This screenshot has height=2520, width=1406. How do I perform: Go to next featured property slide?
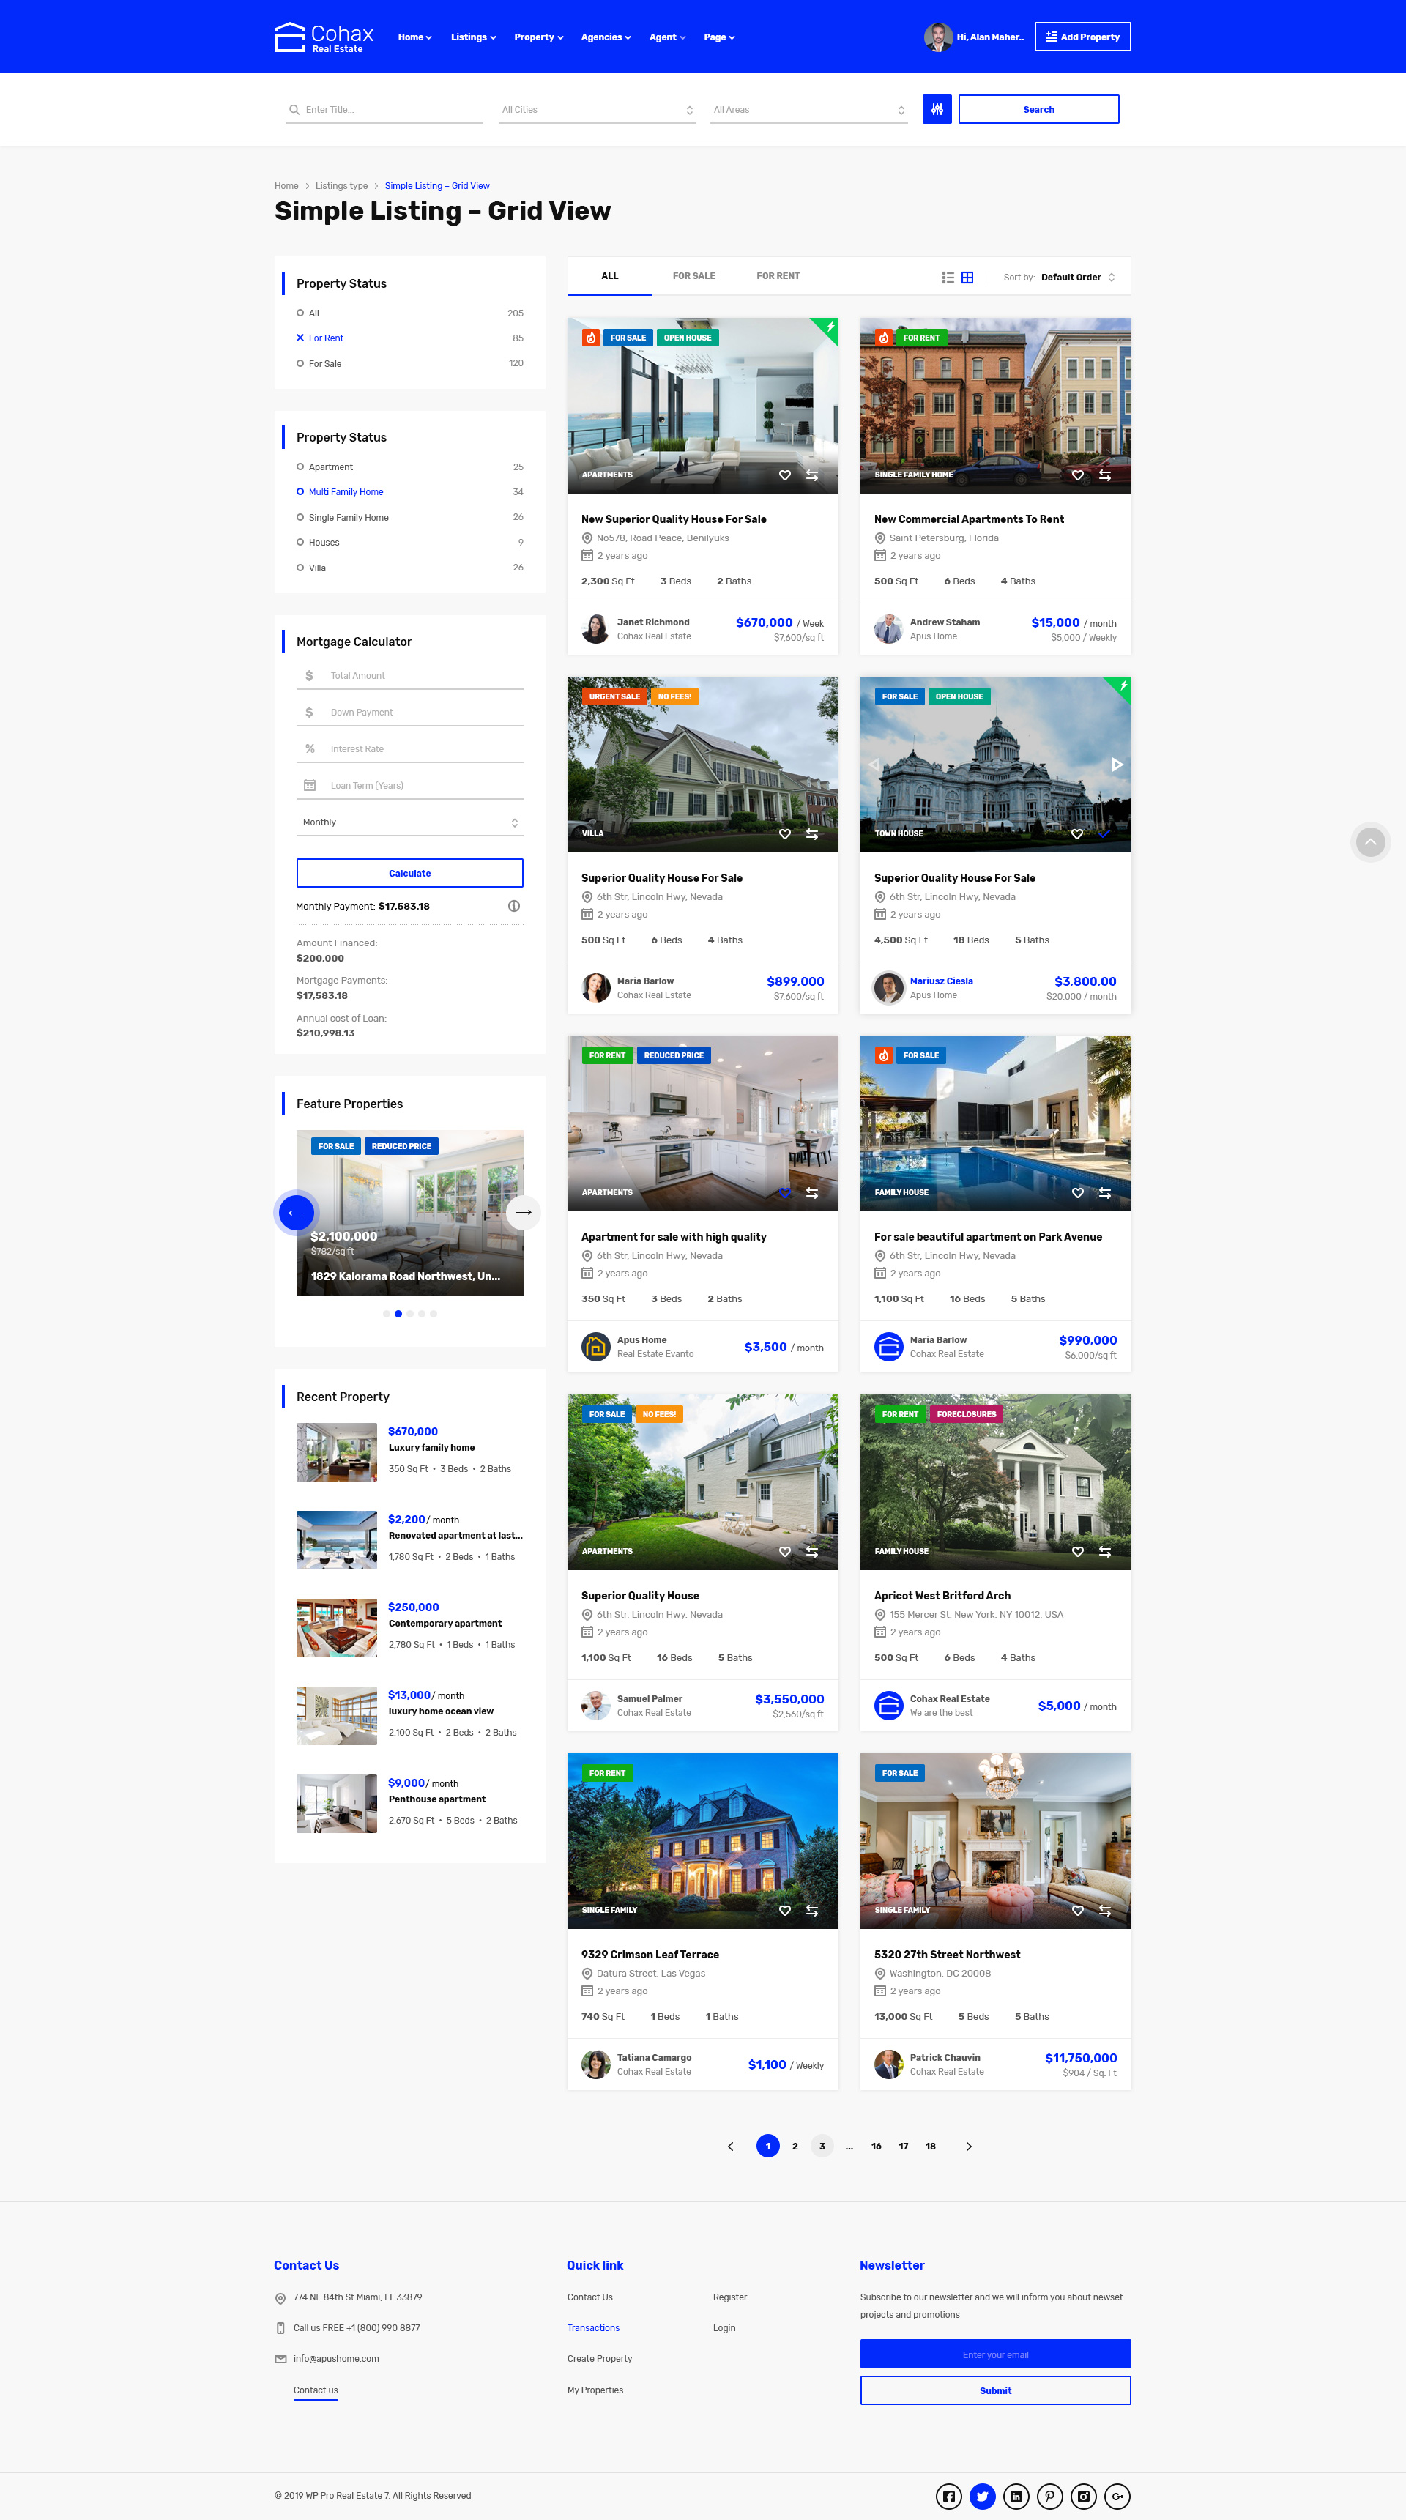(x=524, y=1212)
